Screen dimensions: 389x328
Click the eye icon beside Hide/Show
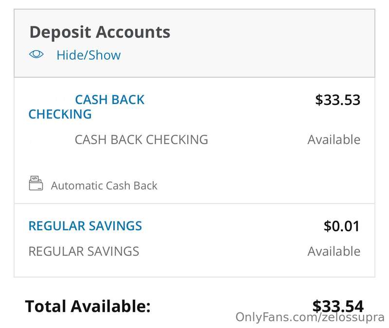click(x=36, y=54)
